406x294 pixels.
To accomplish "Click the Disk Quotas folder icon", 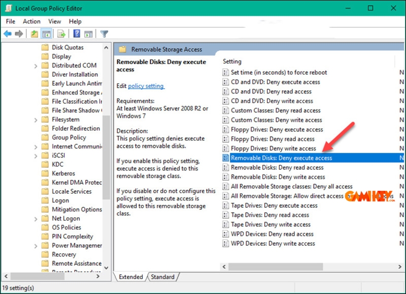I will tap(45, 47).
